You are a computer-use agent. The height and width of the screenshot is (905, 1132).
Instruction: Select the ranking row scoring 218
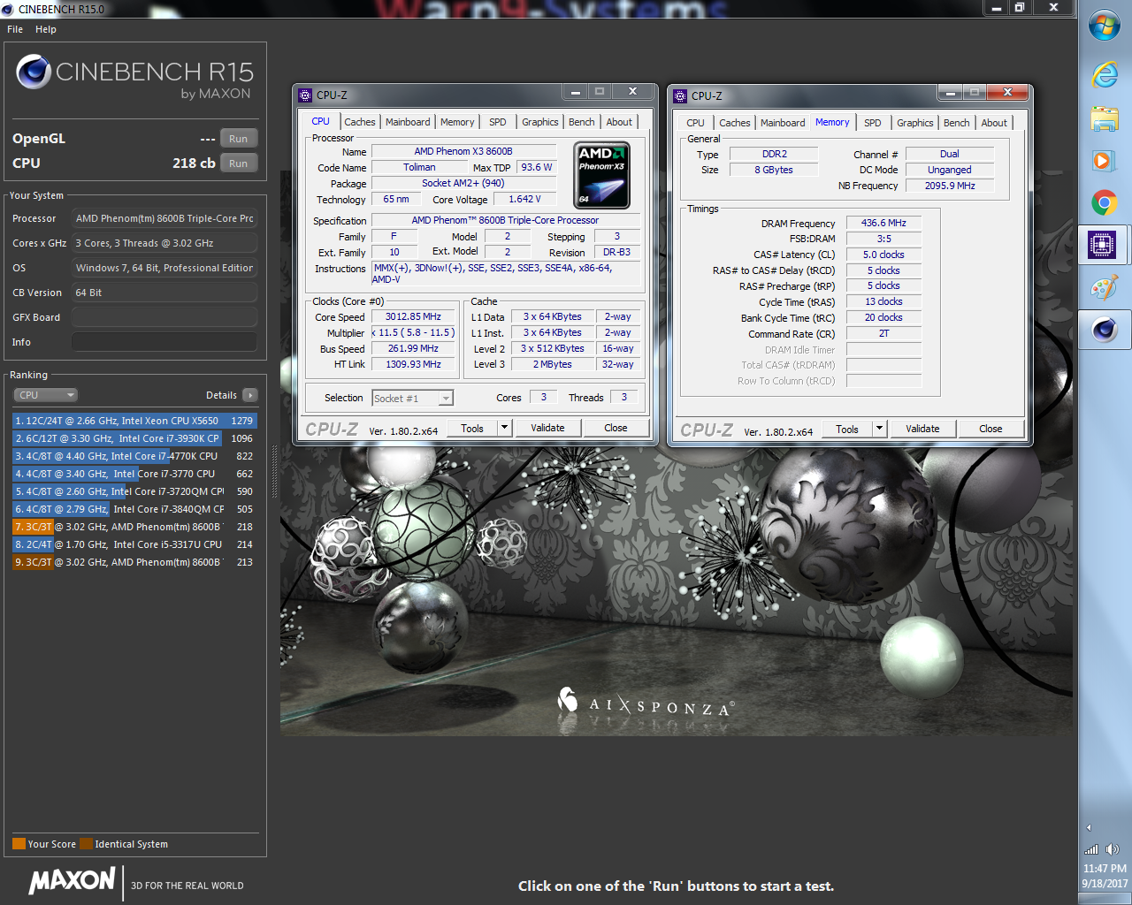click(x=134, y=527)
